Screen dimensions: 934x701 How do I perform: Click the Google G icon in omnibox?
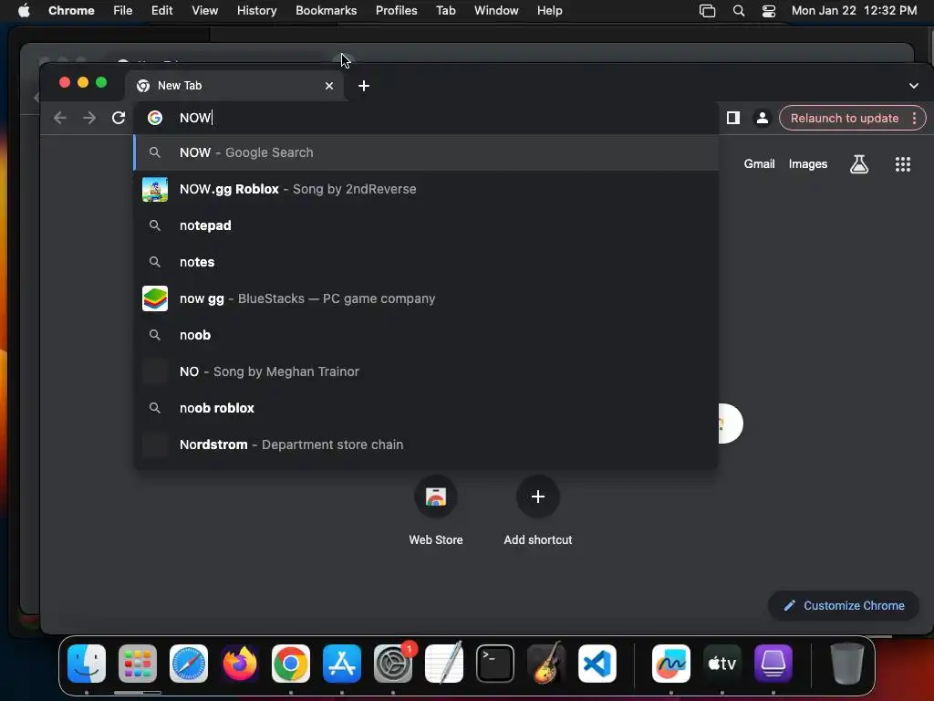(x=155, y=118)
